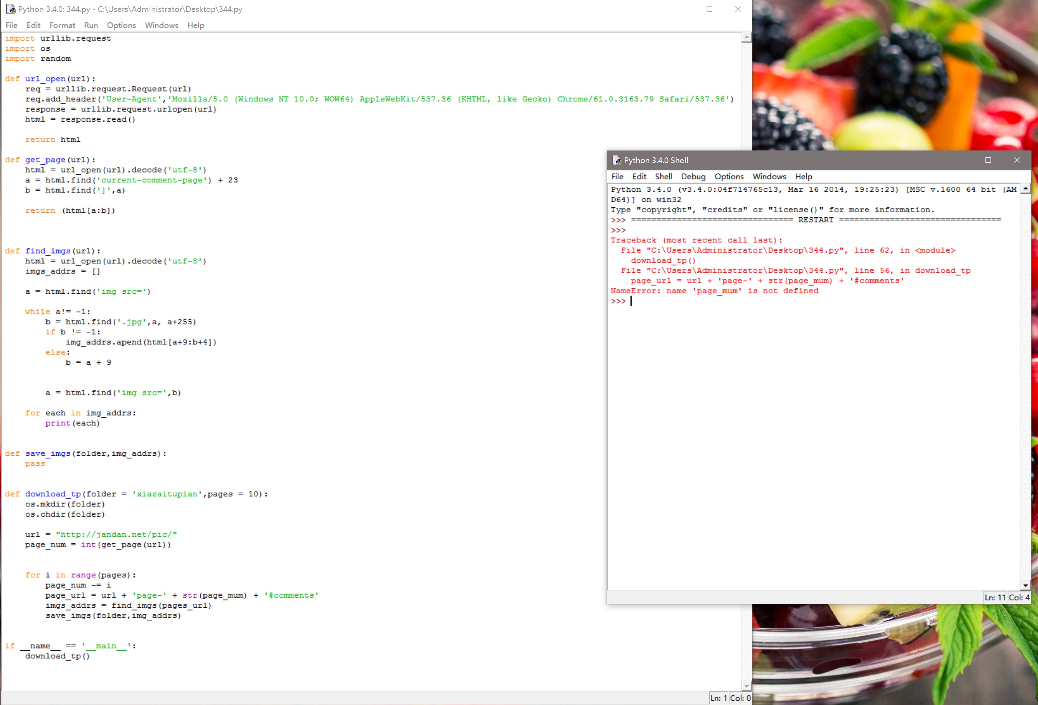Screen dimensions: 1038x705
Task: Open the Windows menu in Shell
Action: (x=769, y=177)
